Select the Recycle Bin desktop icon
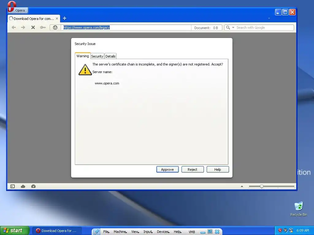The height and width of the screenshot is (235, 314). (299, 209)
